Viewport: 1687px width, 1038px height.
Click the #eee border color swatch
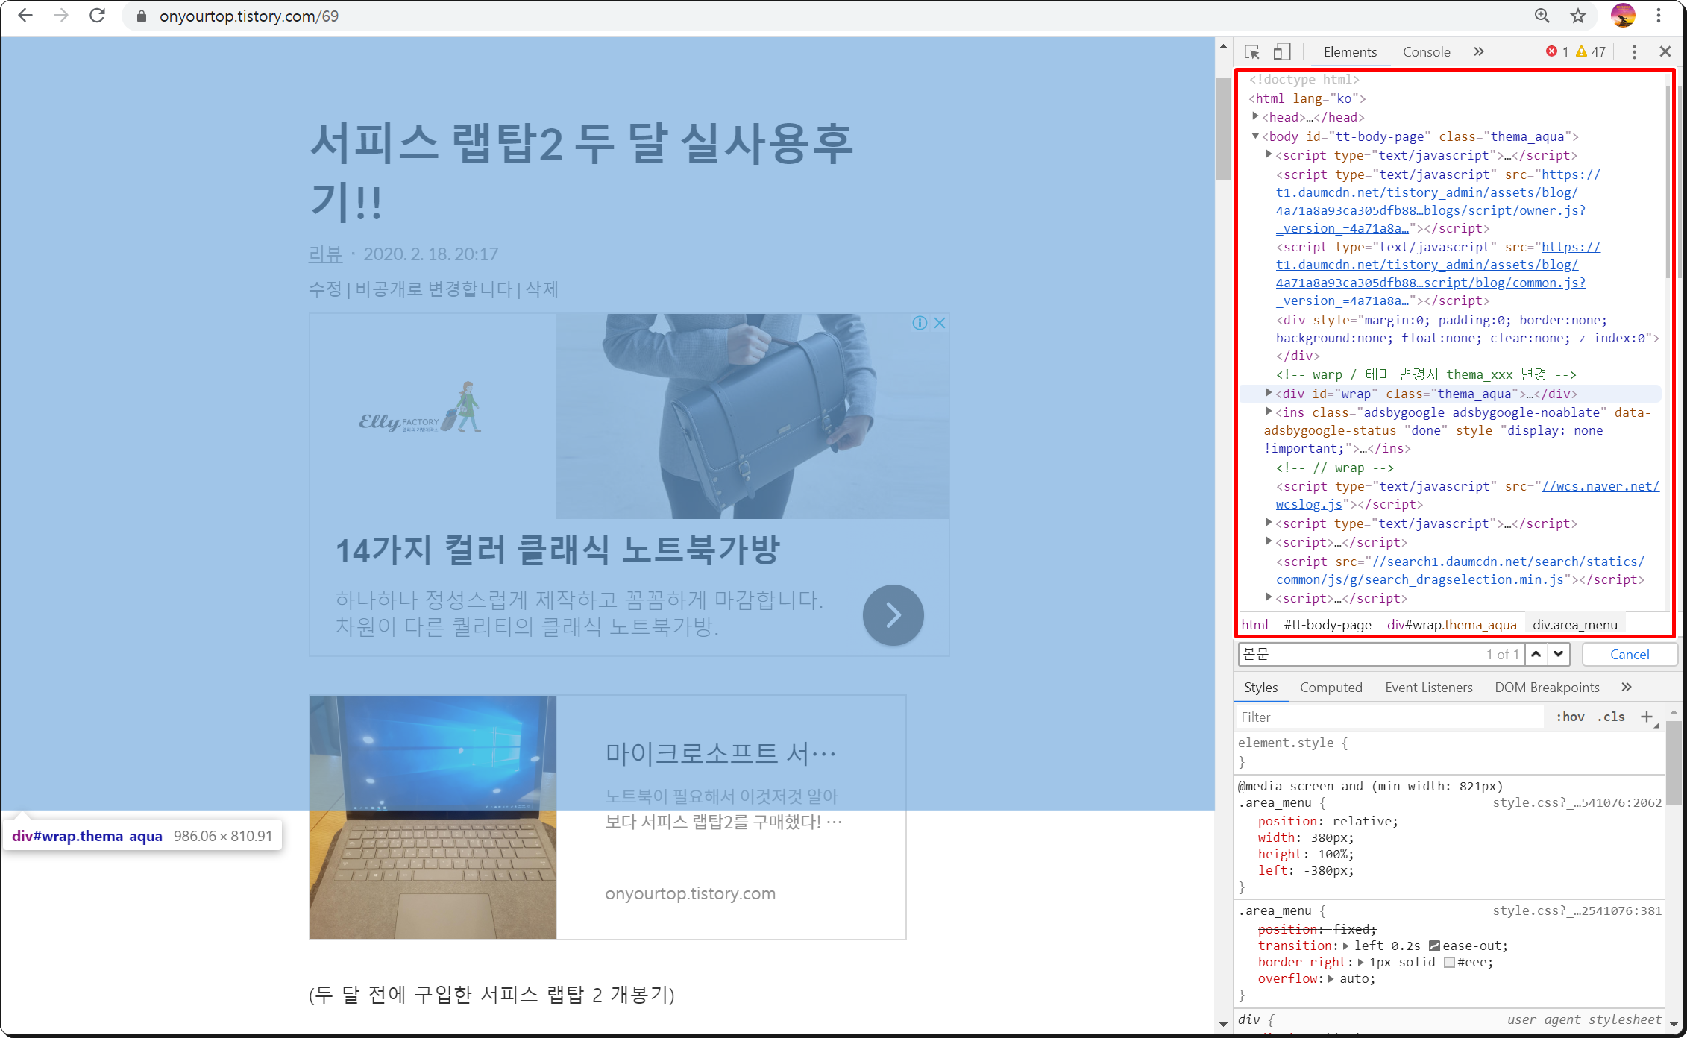coord(1449,962)
